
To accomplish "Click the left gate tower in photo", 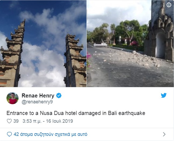I will tap(12, 53).
